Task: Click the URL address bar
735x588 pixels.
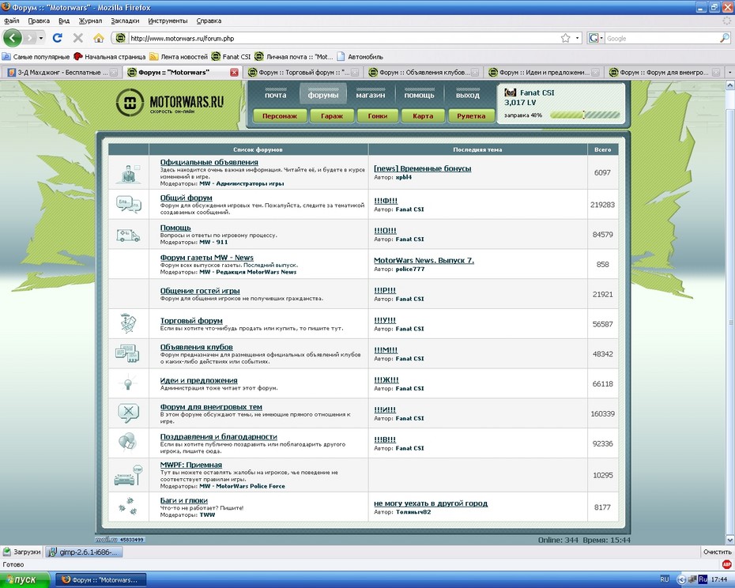Action: pyautogui.click(x=345, y=39)
